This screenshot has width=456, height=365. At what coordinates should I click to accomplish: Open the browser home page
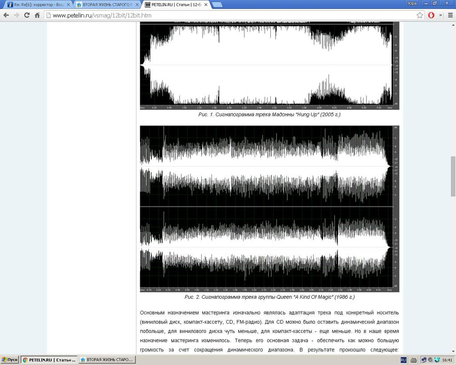click(37, 15)
